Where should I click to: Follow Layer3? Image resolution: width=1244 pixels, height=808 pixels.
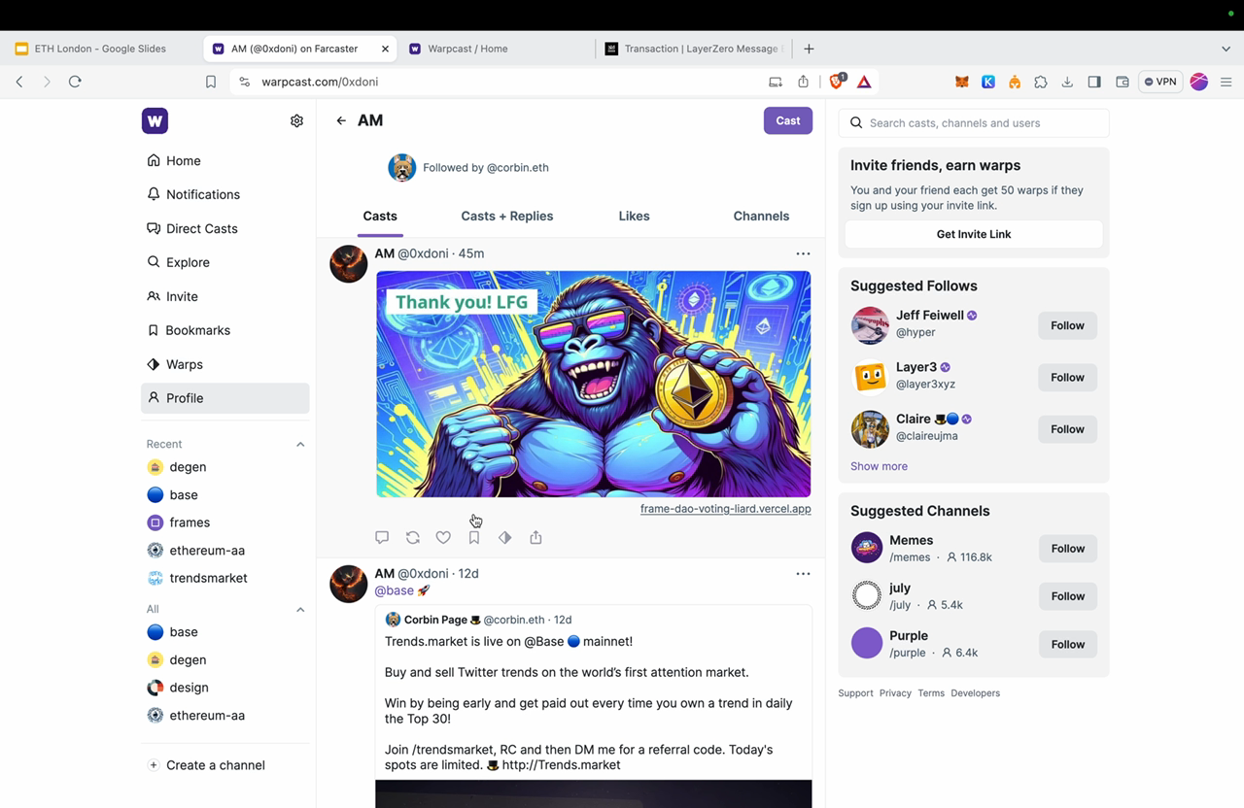[1067, 377]
